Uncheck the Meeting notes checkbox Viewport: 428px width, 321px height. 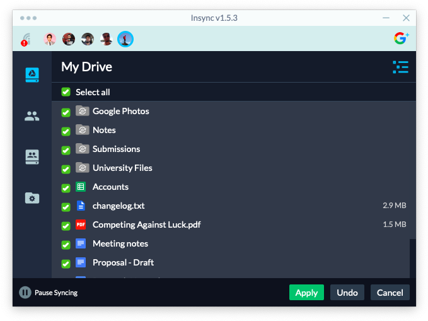(66, 245)
